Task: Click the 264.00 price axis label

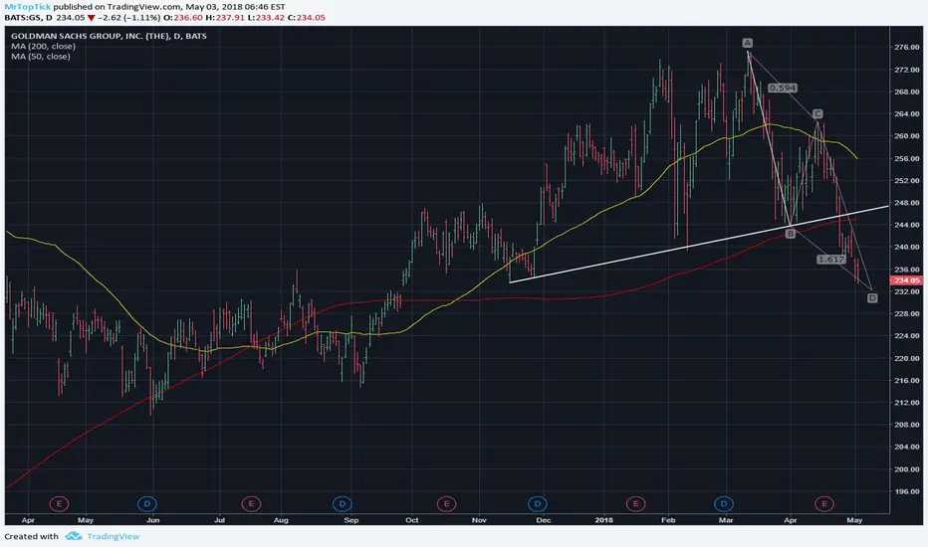Action: tap(907, 113)
